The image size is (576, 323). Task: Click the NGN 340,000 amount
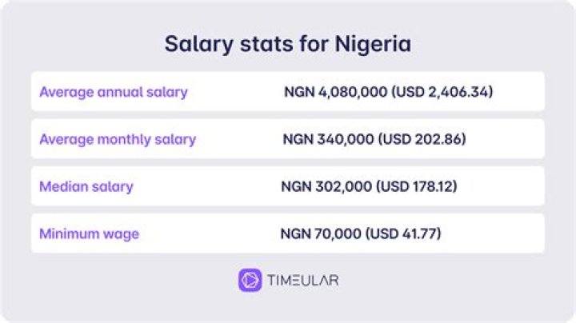coord(328,139)
